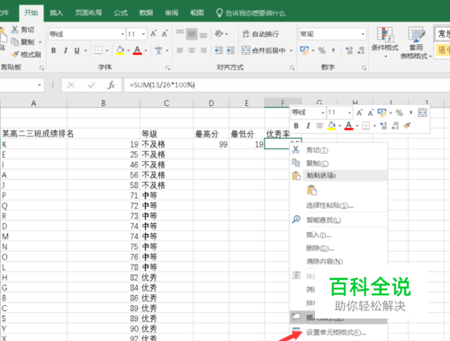Open font dialog launcher in 字体 group
450x341 pixels.
[x=167, y=68]
